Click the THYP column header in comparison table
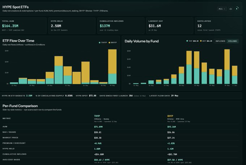This screenshot has height=165, width=246. pos(97,116)
